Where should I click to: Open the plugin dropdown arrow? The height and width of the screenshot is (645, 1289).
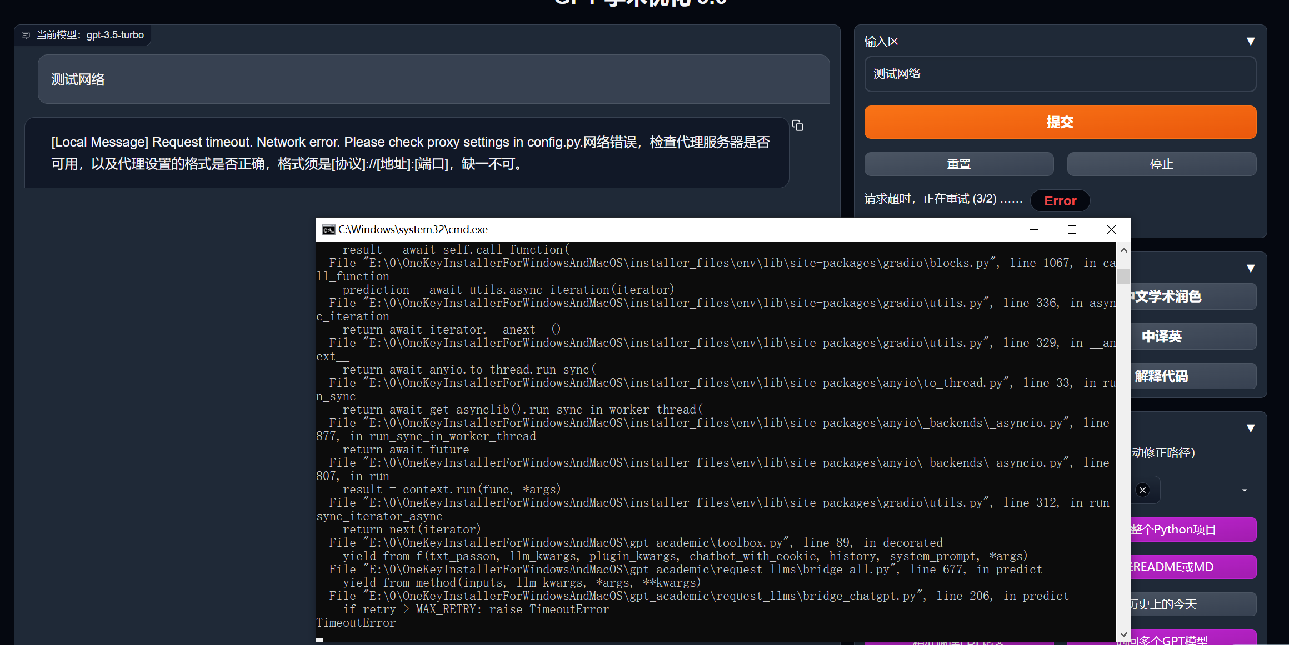pyautogui.click(x=1245, y=490)
